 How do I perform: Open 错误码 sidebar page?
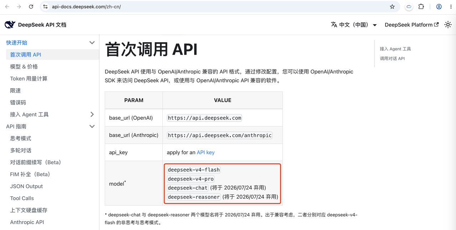[x=18, y=102]
